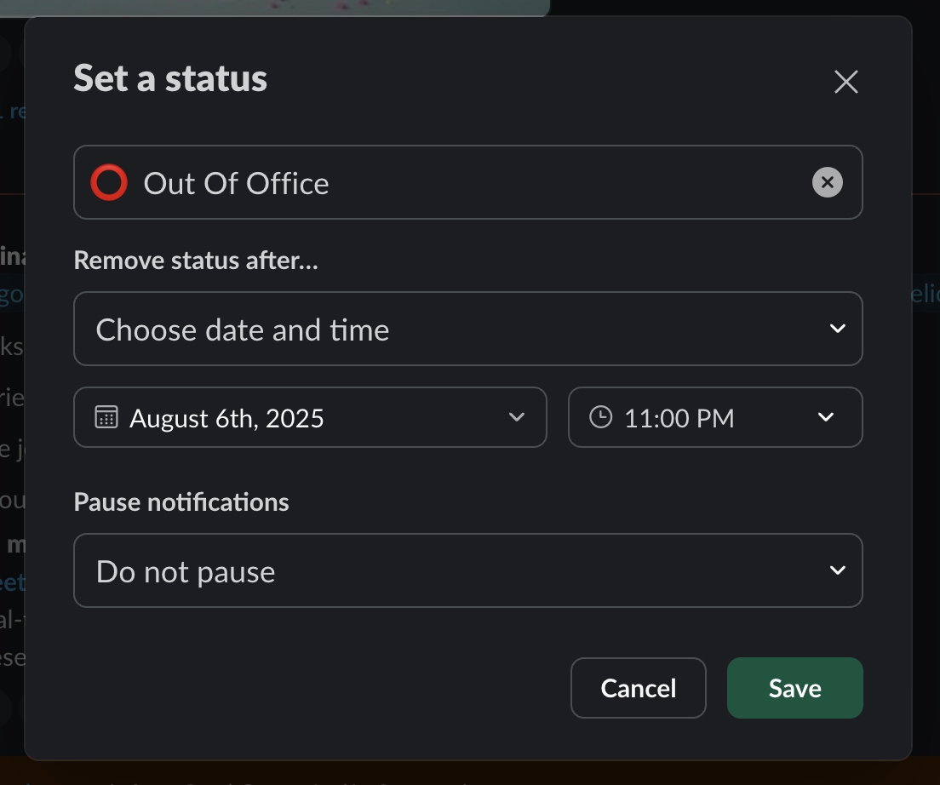Clear the Out Of Office status text

827,182
